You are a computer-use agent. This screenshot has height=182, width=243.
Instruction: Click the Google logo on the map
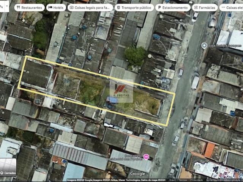[x=137, y=174]
